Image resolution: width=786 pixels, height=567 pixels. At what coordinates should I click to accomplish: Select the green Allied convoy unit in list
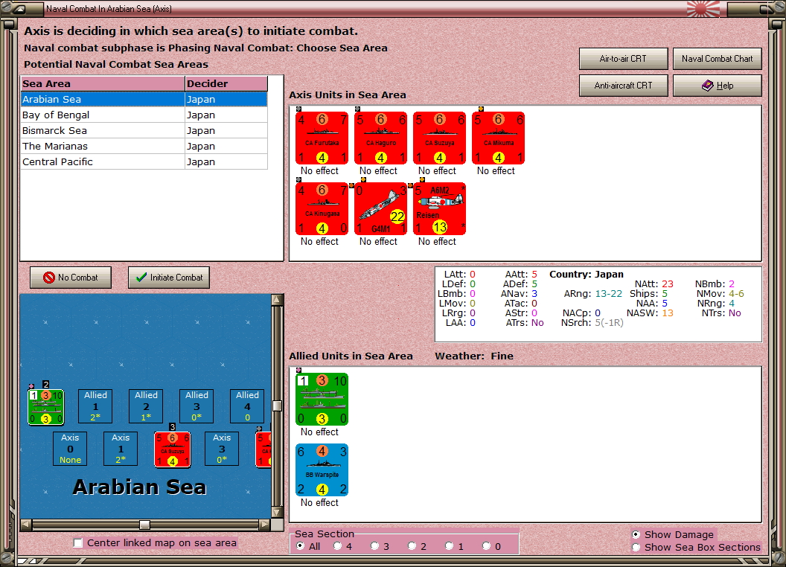322,399
